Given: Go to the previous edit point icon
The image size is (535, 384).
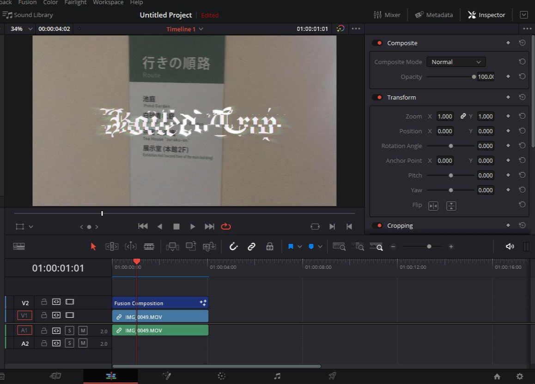Looking at the screenshot, I should (349, 226).
